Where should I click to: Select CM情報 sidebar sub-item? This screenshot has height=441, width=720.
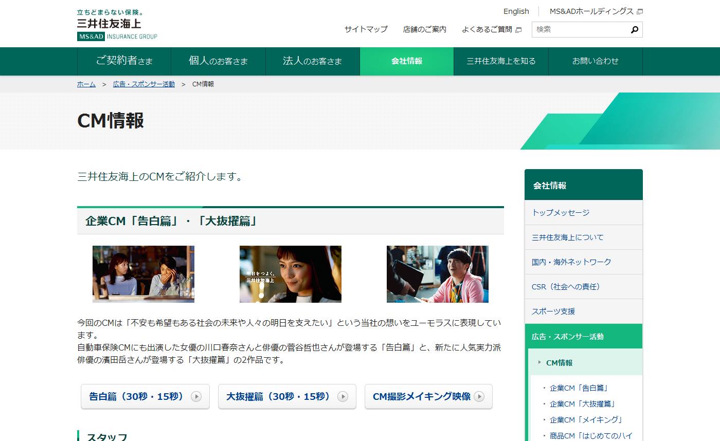(x=585, y=362)
